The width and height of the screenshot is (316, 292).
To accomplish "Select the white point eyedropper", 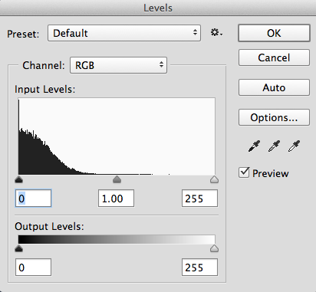I will click(294, 146).
